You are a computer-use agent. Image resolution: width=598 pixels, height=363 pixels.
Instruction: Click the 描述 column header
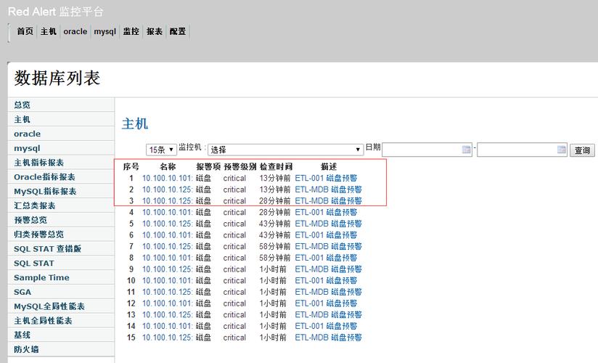(x=329, y=167)
